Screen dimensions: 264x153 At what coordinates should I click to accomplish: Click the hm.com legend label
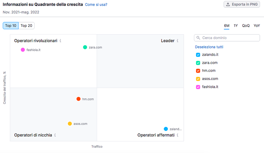tap(209, 71)
